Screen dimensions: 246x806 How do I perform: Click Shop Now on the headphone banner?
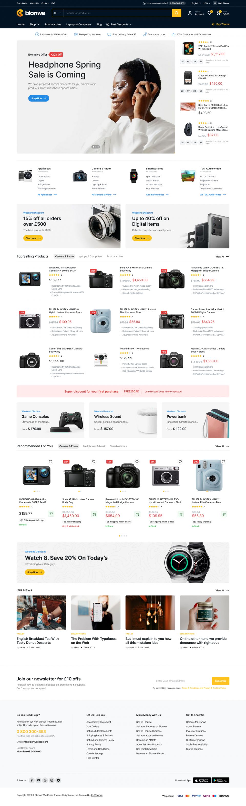point(39,98)
